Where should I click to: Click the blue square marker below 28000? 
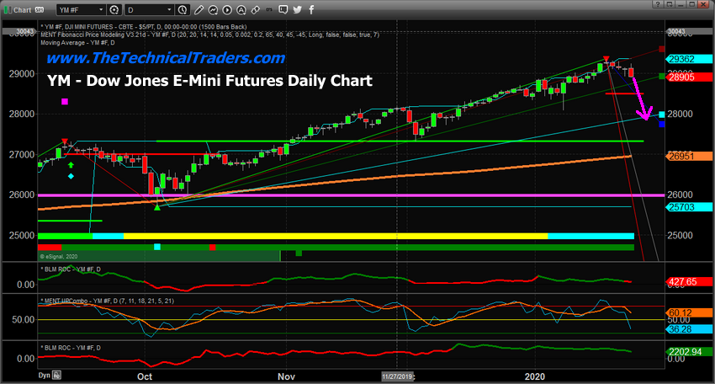[x=662, y=124]
